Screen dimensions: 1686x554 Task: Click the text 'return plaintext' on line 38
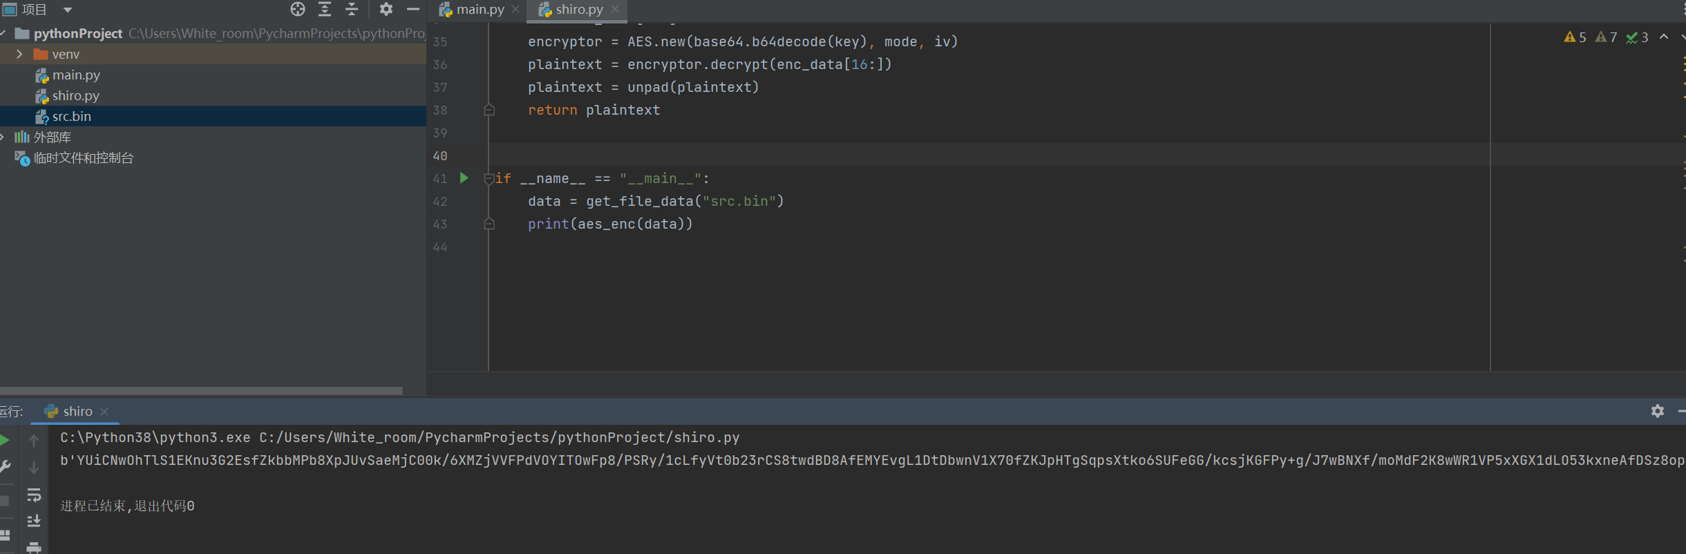pyautogui.click(x=594, y=110)
